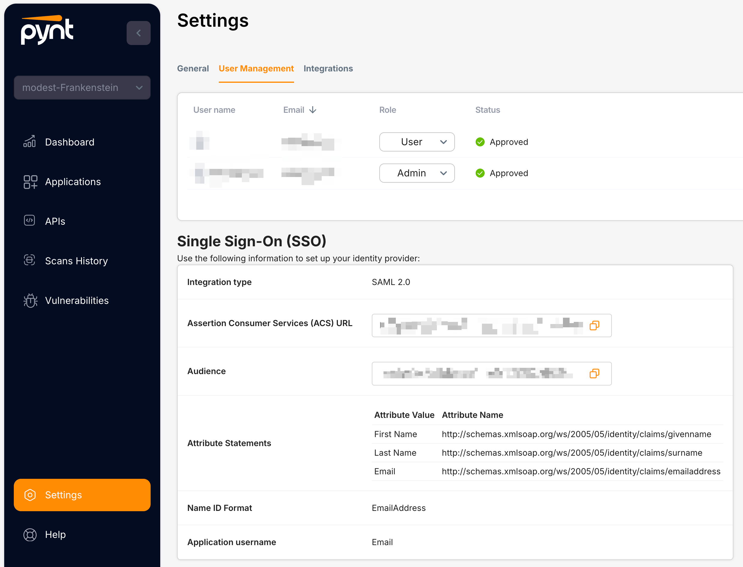
Task: Select the User Management tab
Action: point(256,68)
